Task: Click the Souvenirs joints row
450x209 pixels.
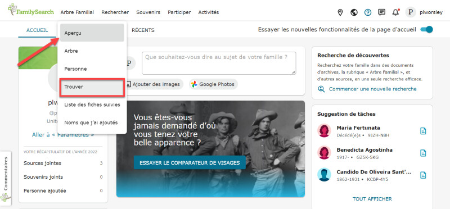Action: point(63,177)
